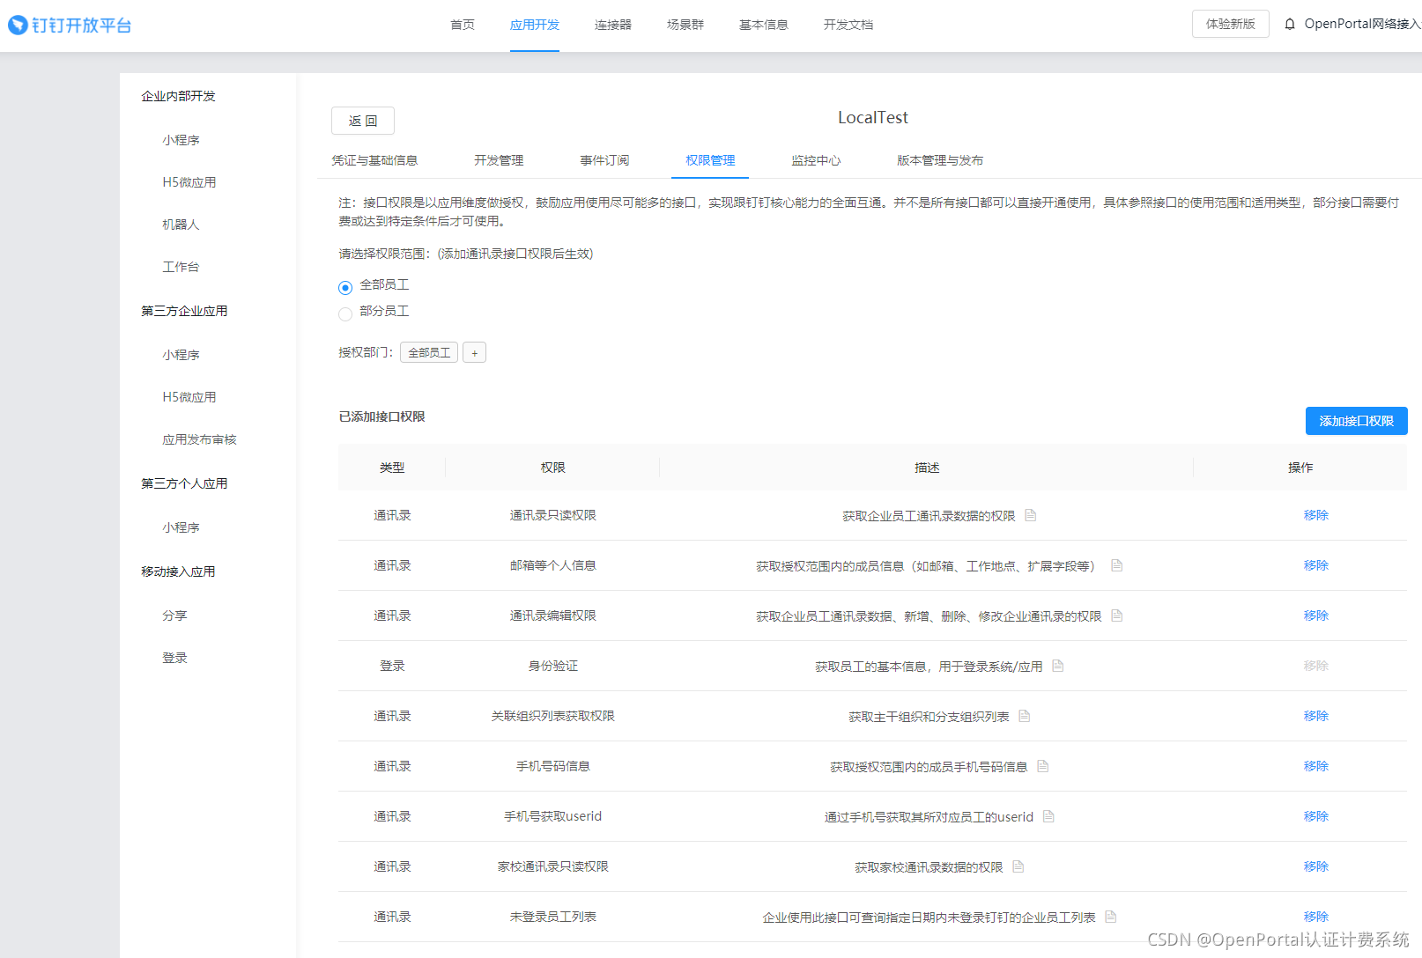The width and height of the screenshot is (1422, 958).
Task: Select the 部分员工 radio button
Action: point(345,314)
